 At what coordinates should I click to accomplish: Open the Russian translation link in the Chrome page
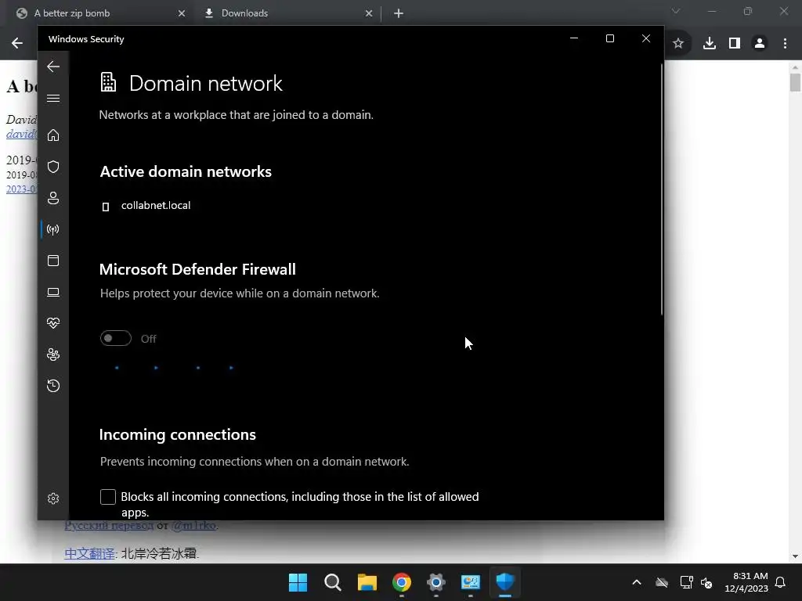coord(109,525)
